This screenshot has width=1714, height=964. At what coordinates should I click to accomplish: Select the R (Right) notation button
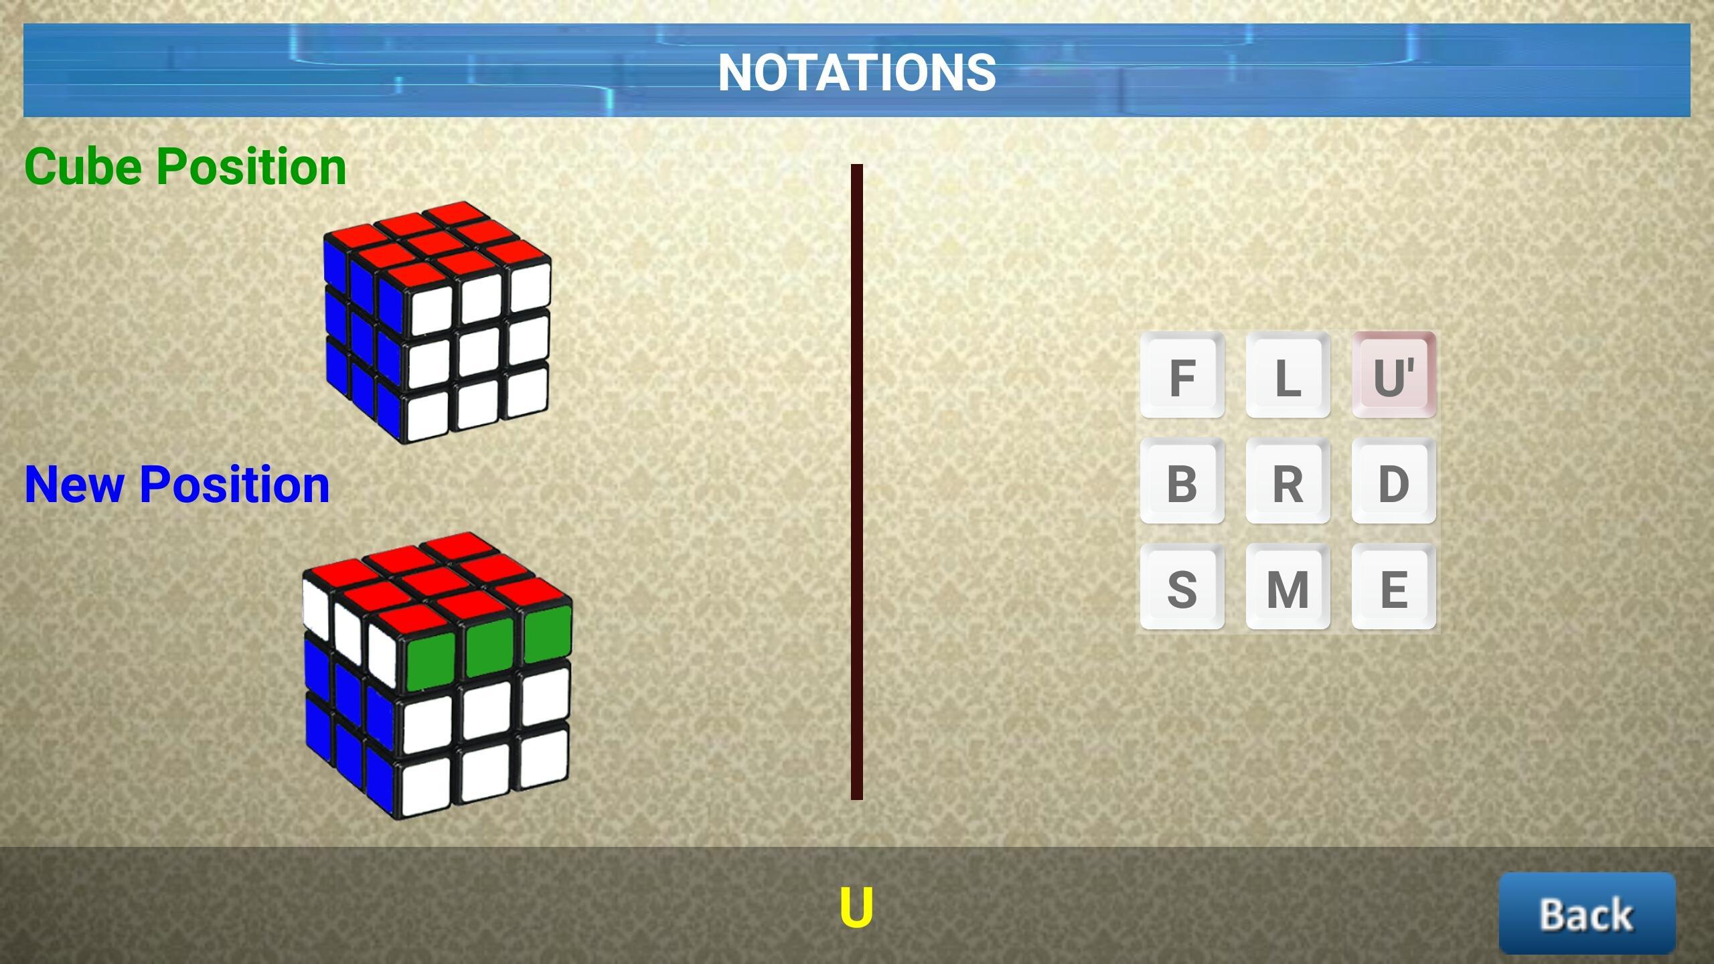pos(1284,483)
